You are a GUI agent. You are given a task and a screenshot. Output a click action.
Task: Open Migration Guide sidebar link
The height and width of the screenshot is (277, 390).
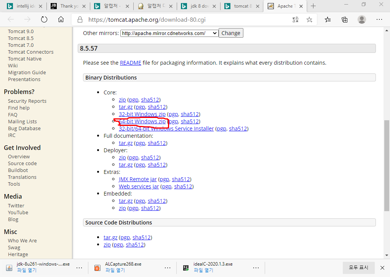[27, 73]
